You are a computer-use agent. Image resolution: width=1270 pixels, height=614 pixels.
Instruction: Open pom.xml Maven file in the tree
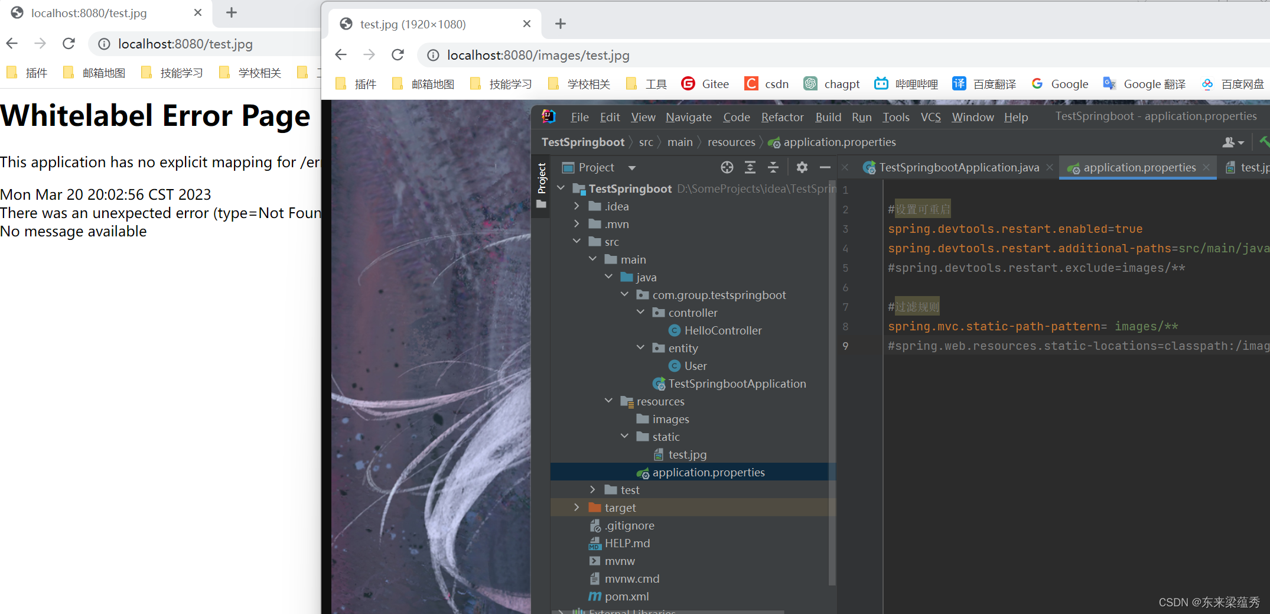pos(618,596)
